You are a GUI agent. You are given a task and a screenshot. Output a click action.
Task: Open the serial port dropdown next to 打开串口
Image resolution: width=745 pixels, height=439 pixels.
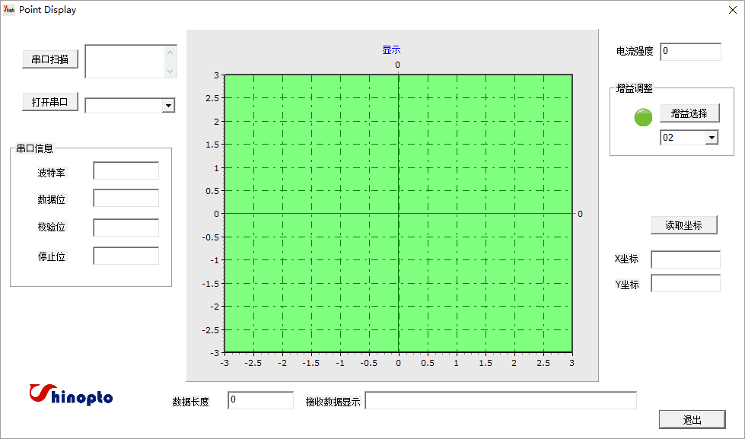pyautogui.click(x=168, y=106)
